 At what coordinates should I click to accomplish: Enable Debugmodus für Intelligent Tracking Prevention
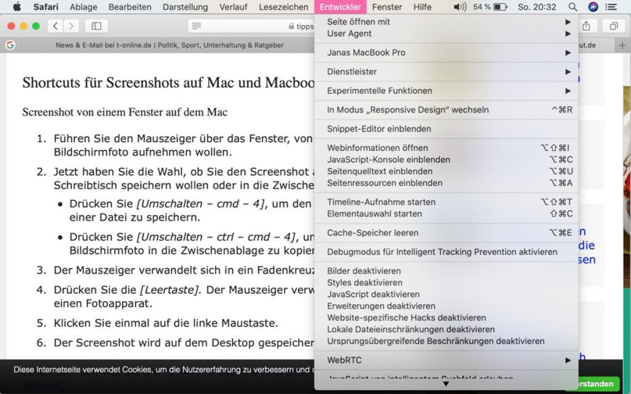point(446,252)
